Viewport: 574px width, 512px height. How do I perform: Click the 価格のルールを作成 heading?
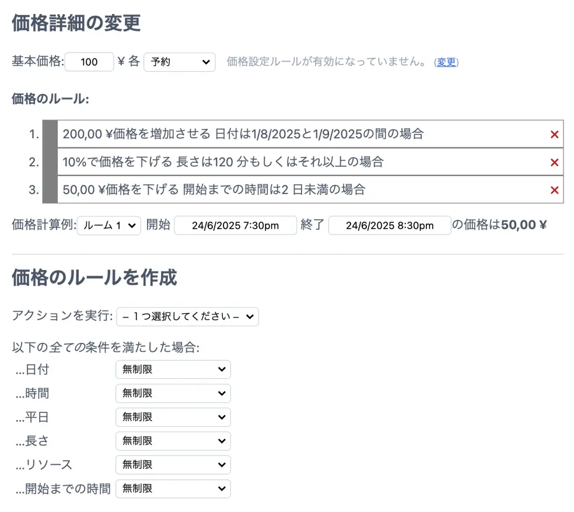94,277
